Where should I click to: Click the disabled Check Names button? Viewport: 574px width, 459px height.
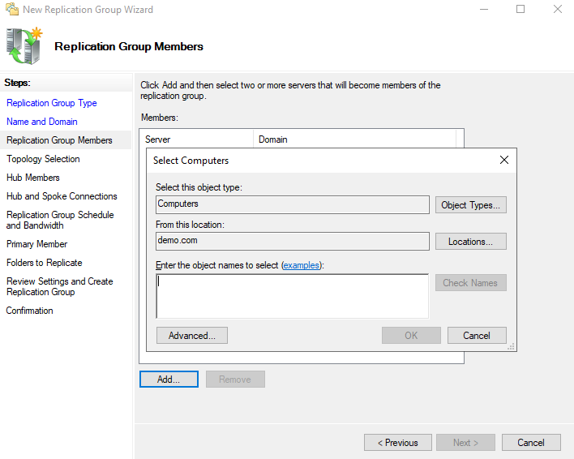pyautogui.click(x=470, y=283)
